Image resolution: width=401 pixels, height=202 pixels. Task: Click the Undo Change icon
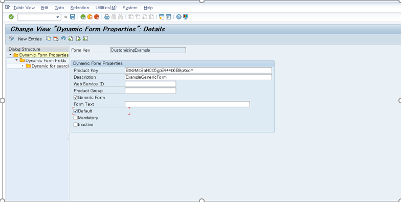(63, 39)
